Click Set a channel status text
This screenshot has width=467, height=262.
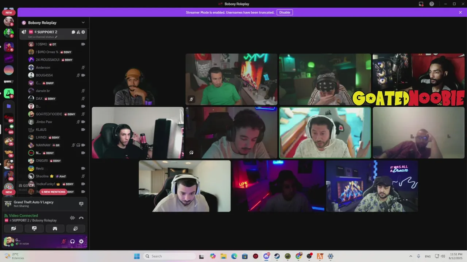point(41,37)
